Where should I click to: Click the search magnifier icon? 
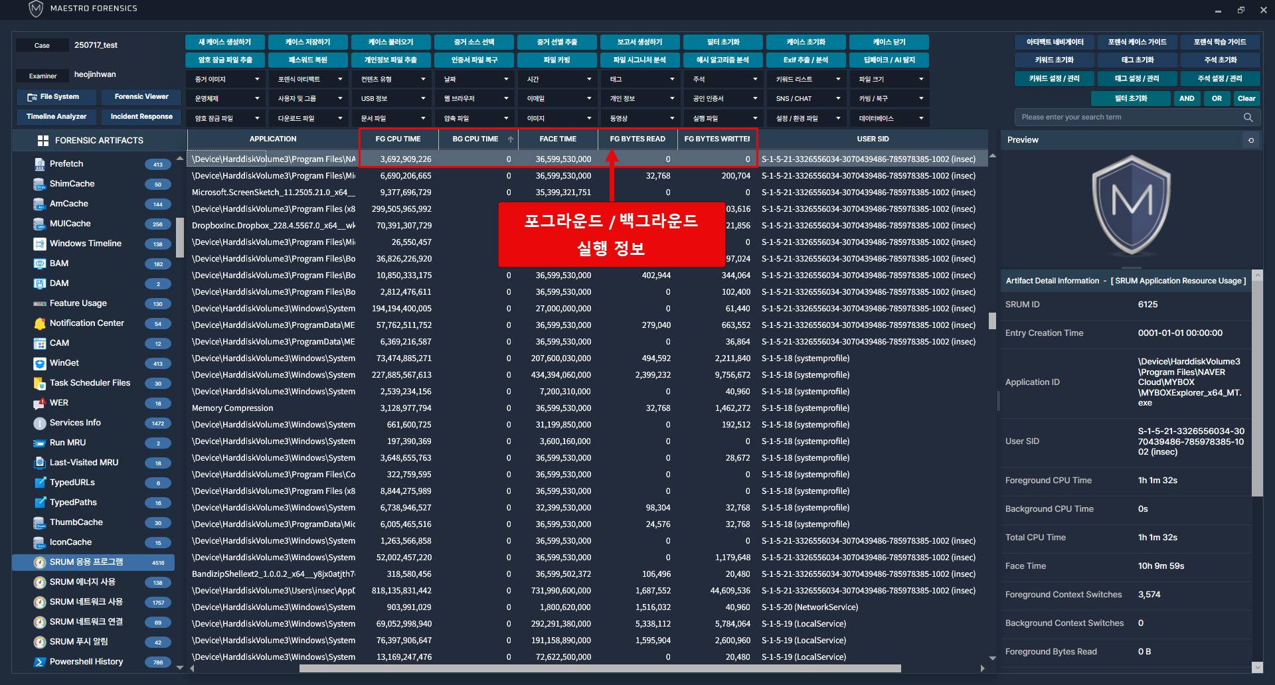[1248, 117]
